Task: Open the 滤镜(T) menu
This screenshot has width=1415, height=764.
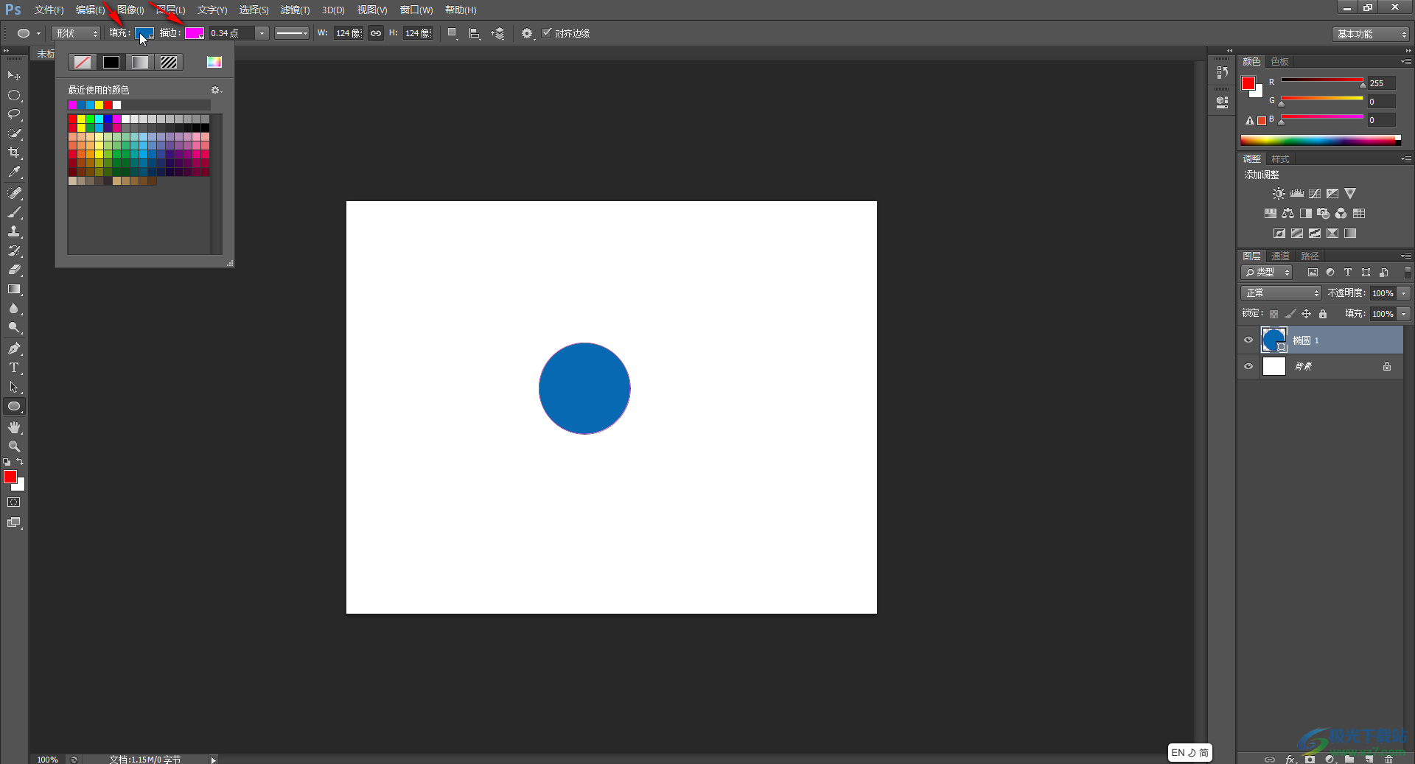Action: [x=295, y=10]
